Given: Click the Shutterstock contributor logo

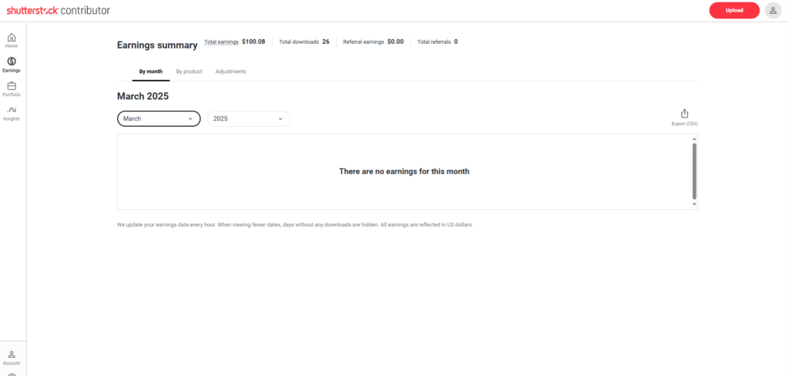Looking at the screenshot, I should coord(59,10).
